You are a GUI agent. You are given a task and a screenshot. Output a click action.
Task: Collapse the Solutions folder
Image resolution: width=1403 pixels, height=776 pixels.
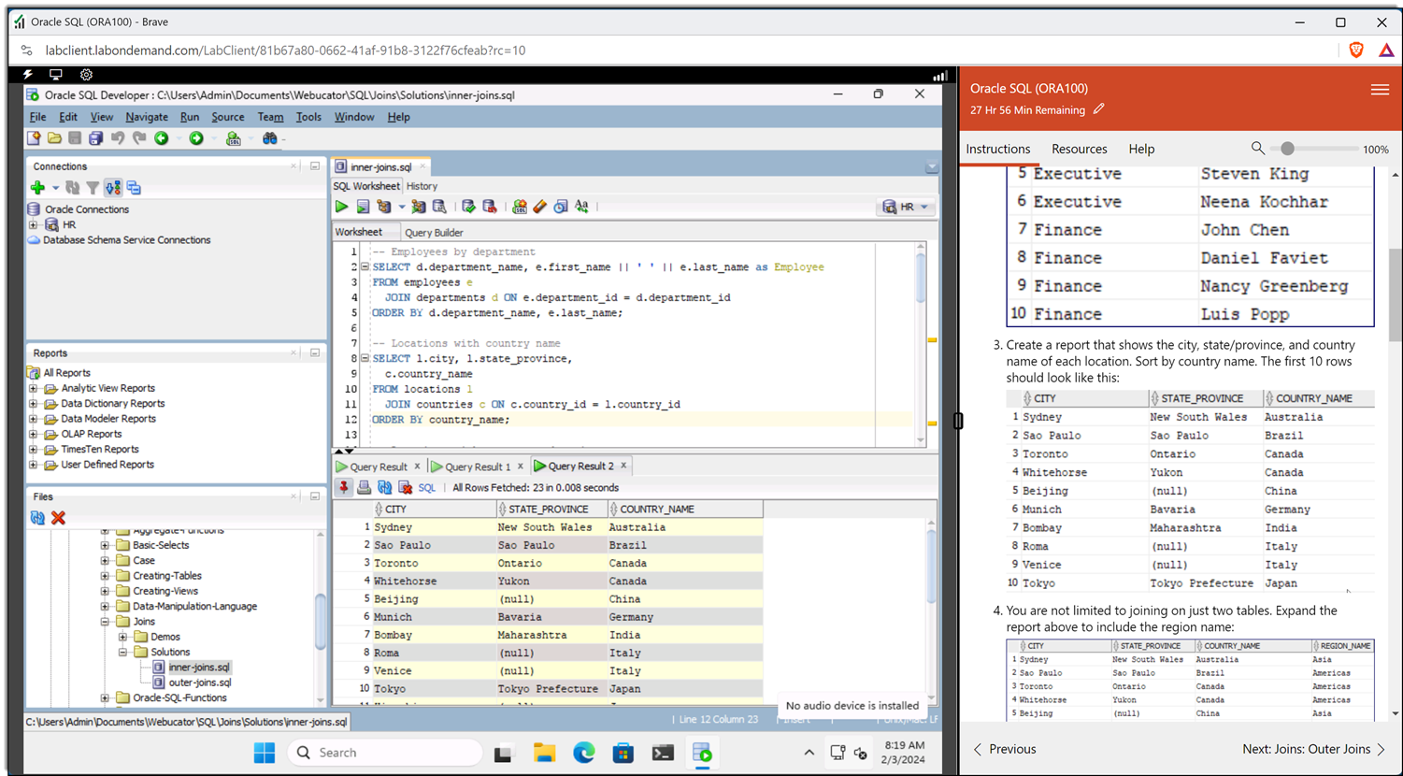click(122, 652)
